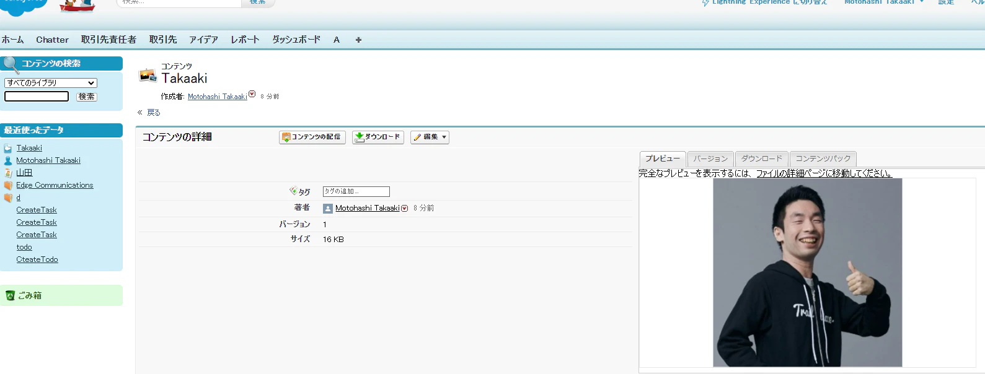Go to the 取引先 tab

pos(163,40)
